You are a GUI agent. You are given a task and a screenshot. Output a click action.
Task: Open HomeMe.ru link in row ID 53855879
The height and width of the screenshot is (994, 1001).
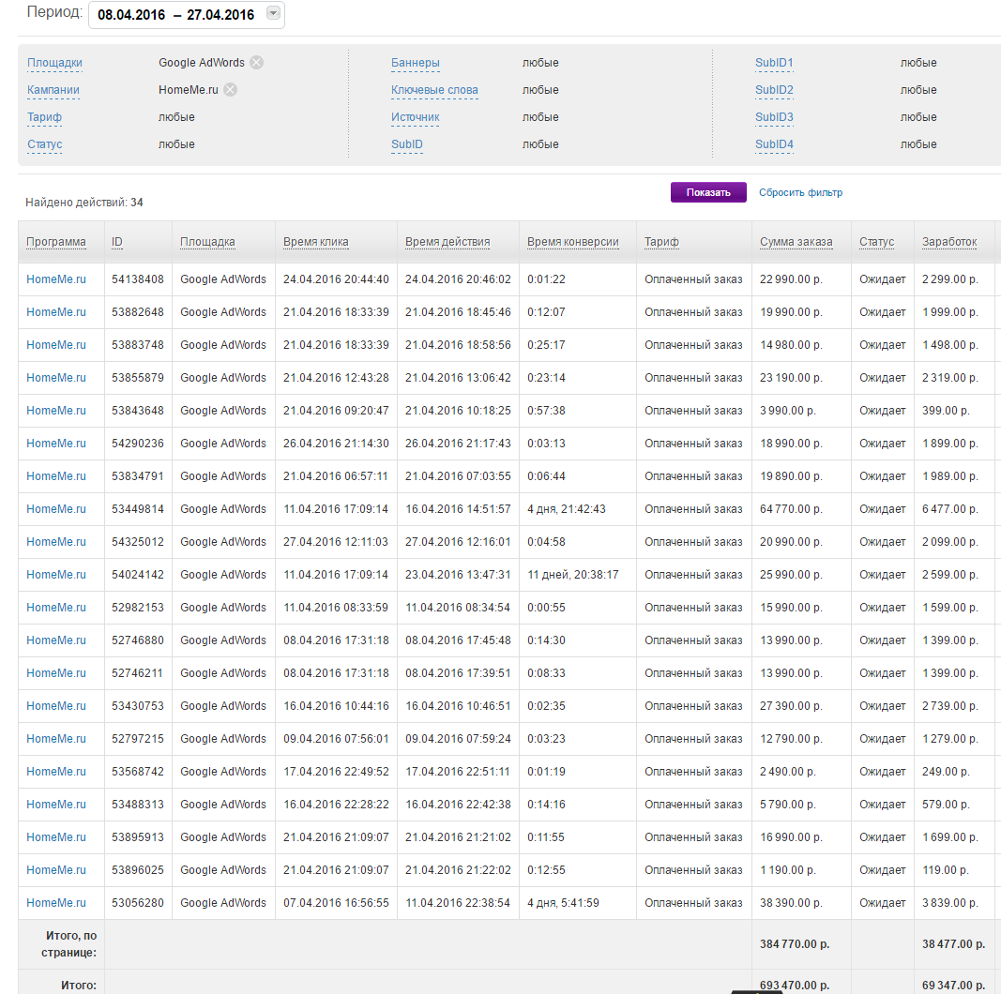coord(56,378)
